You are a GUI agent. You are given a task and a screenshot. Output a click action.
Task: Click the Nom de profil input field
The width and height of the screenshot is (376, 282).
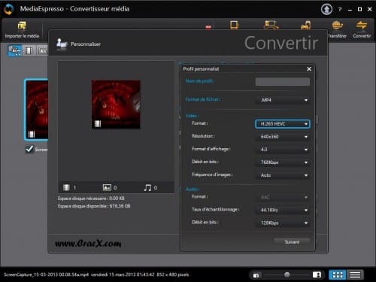pos(283,81)
